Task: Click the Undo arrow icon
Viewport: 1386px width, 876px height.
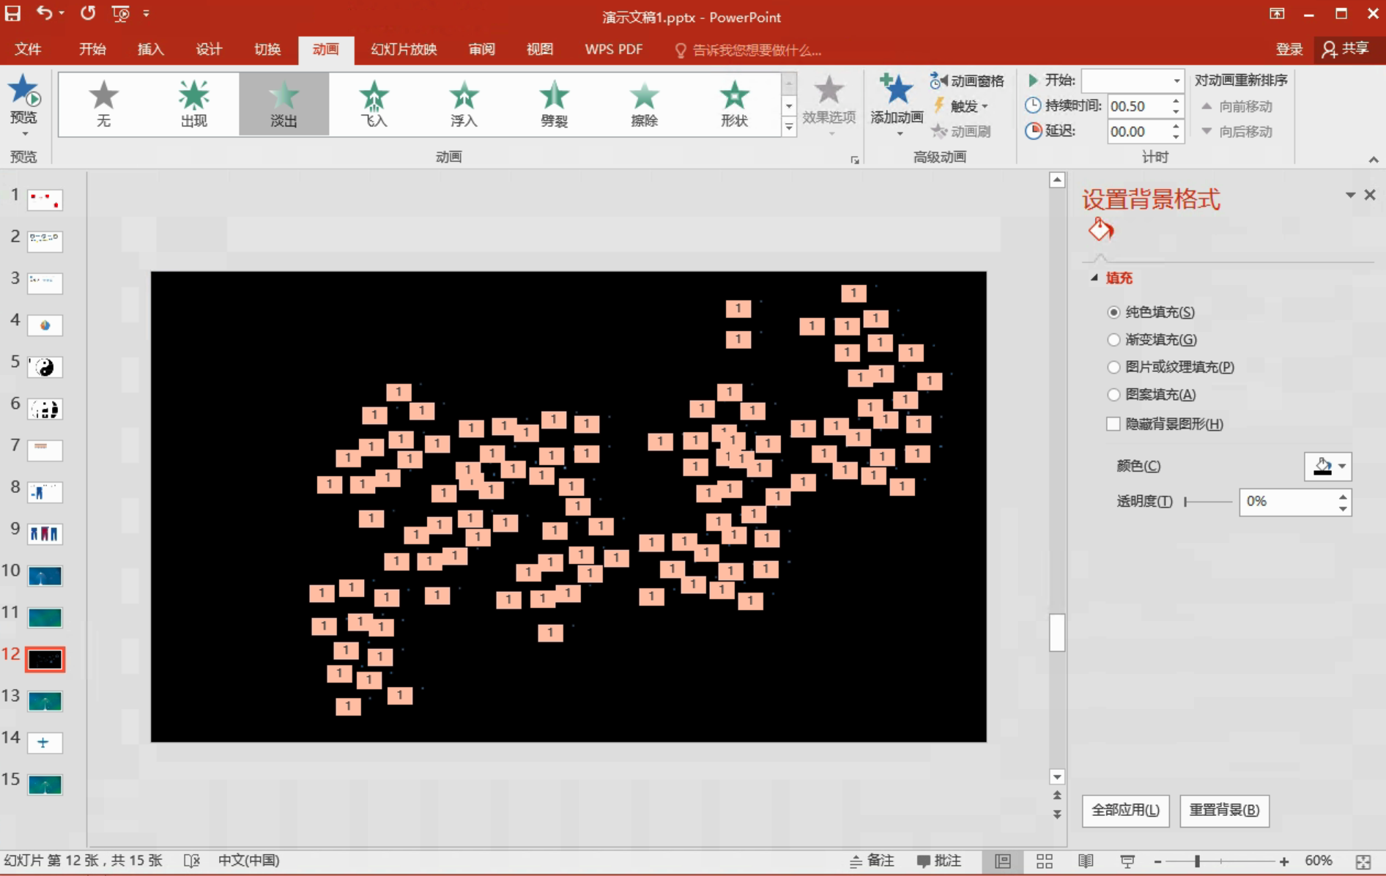Action: (45, 12)
